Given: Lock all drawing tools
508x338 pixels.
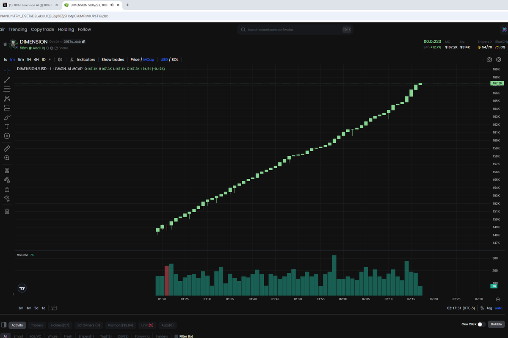Looking at the screenshot, I should 7,189.
